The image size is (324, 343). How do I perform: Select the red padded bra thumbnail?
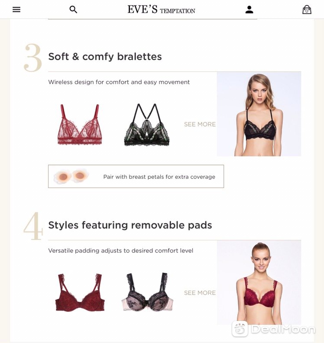80,292
